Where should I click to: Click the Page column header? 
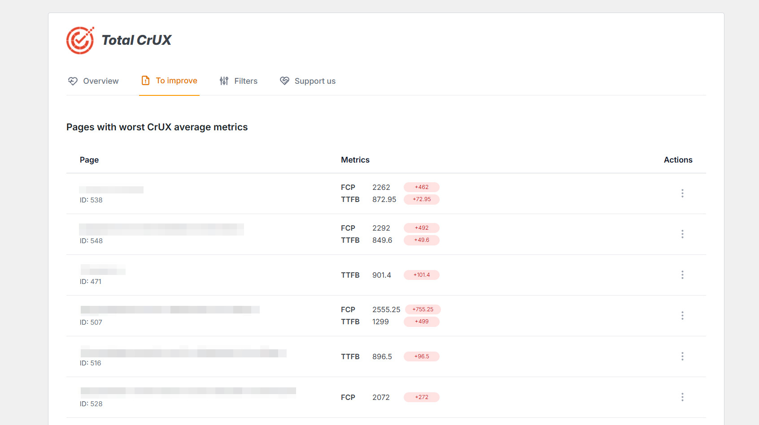89,160
